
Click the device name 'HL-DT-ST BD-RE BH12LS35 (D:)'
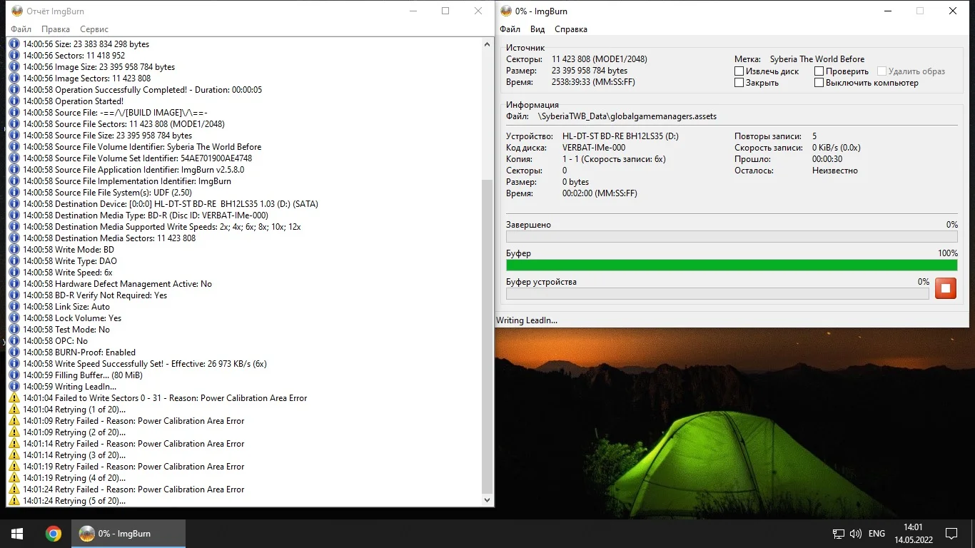pyautogui.click(x=620, y=136)
